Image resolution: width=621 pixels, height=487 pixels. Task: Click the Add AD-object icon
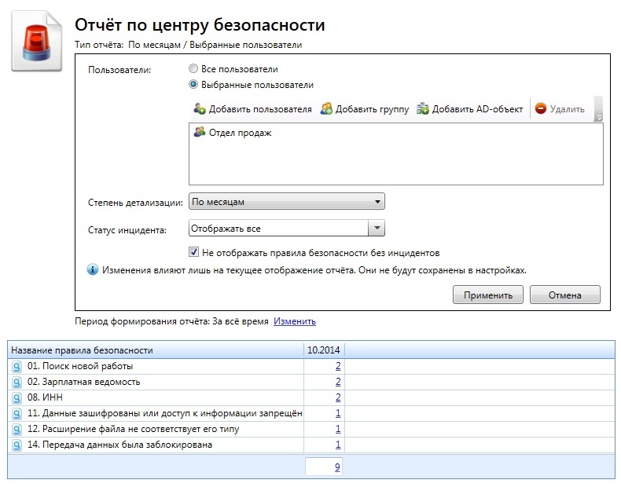click(423, 109)
